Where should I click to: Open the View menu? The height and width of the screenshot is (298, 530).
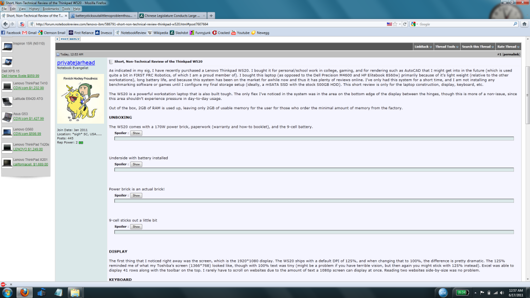[x=22, y=9]
